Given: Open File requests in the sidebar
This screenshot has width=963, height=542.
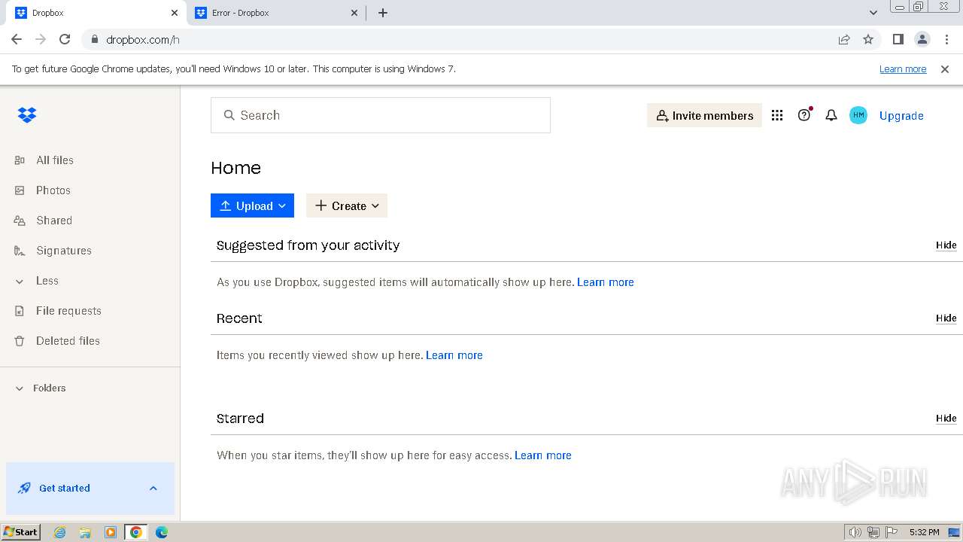Looking at the screenshot, I should (x=68, y=311).
